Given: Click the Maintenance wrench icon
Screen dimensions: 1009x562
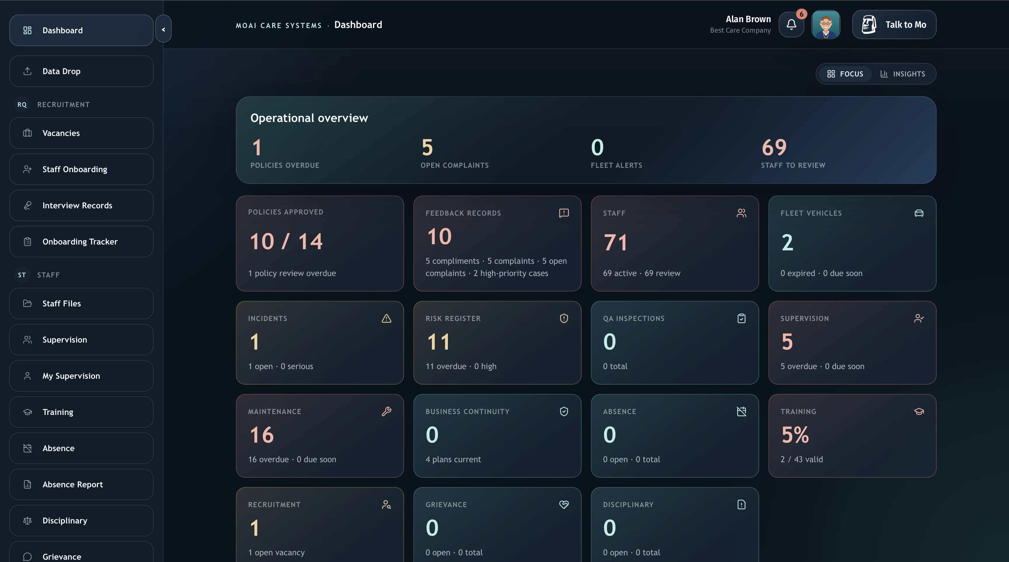Looking at the screenshot, I should pos(387,411).
